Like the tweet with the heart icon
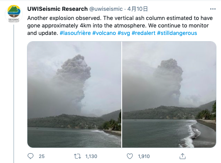Image resolution: width=221 pixels, height=163 pixels. [130, 156]
